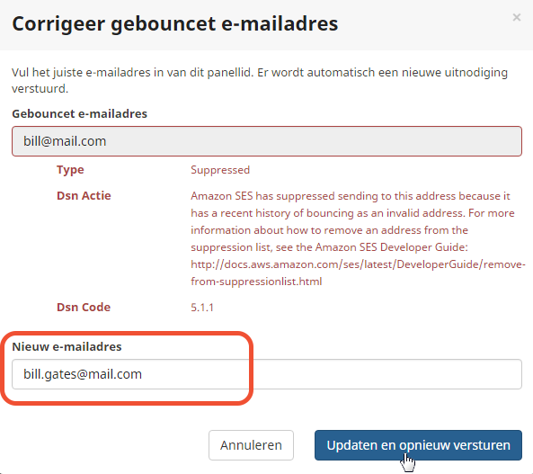Click 'see the Amazon SES Developer Guide' text line
533x474 pixels.
(329, 247)
